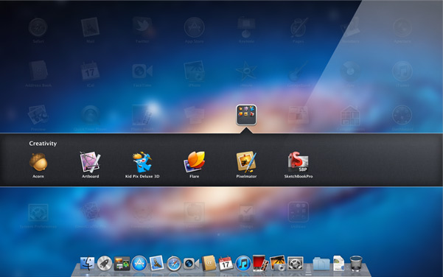Open Address Book in the Dock
This screenshot has height=277, width=443.
click(x=209, y=263)
